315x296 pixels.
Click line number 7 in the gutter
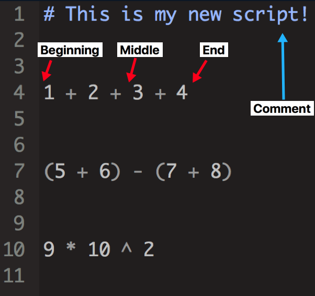[19, 172]
